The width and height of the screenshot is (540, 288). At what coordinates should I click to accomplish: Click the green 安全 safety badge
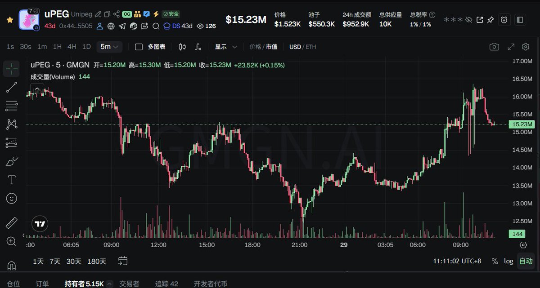point(171,14)
